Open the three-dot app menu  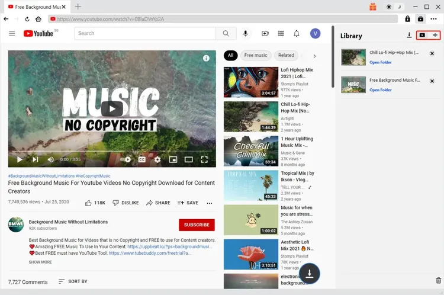(x=433, y=19)
